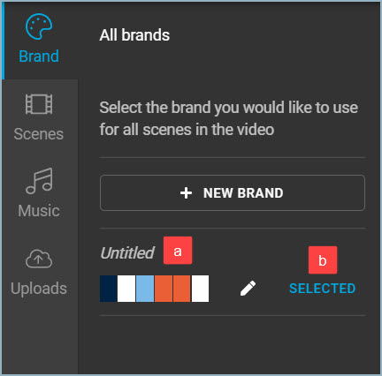The width and height of the screenshot is (382, 376).
Task: Click the plus icon in New Brand
Action: tap(186, 193)
